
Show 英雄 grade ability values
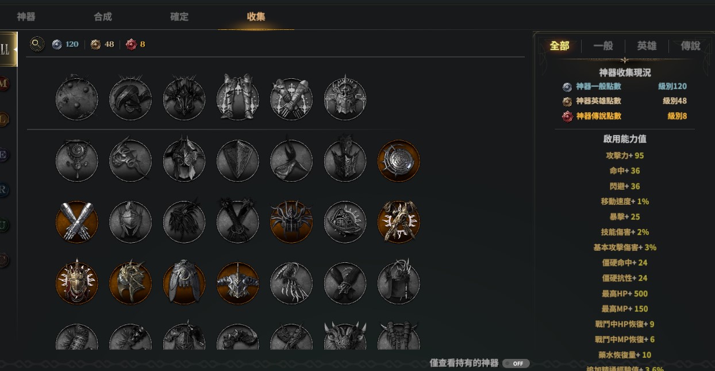tap(647, 46)
